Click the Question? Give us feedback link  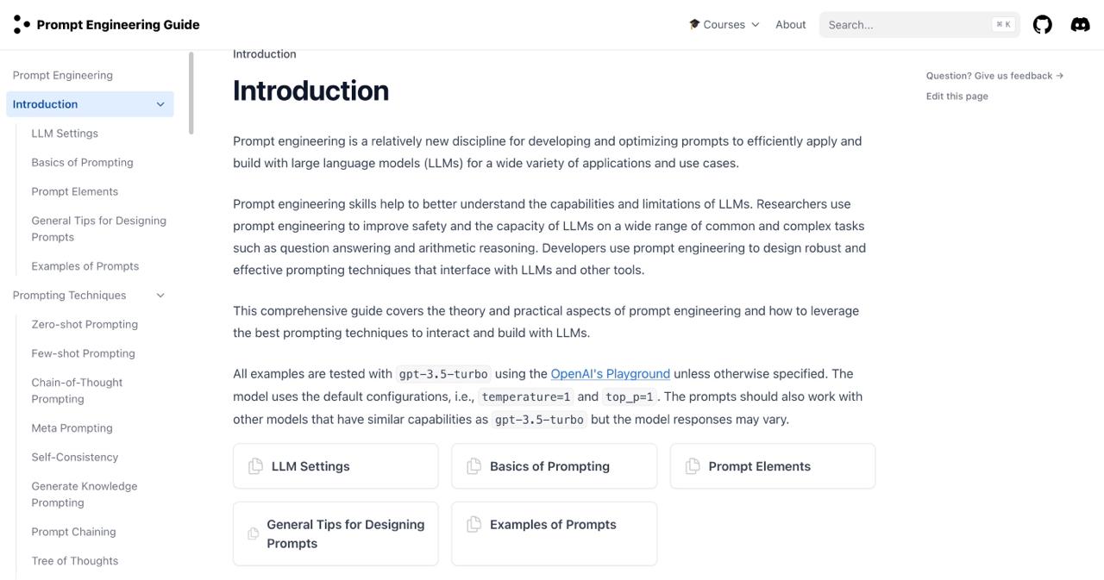[994, 76]
